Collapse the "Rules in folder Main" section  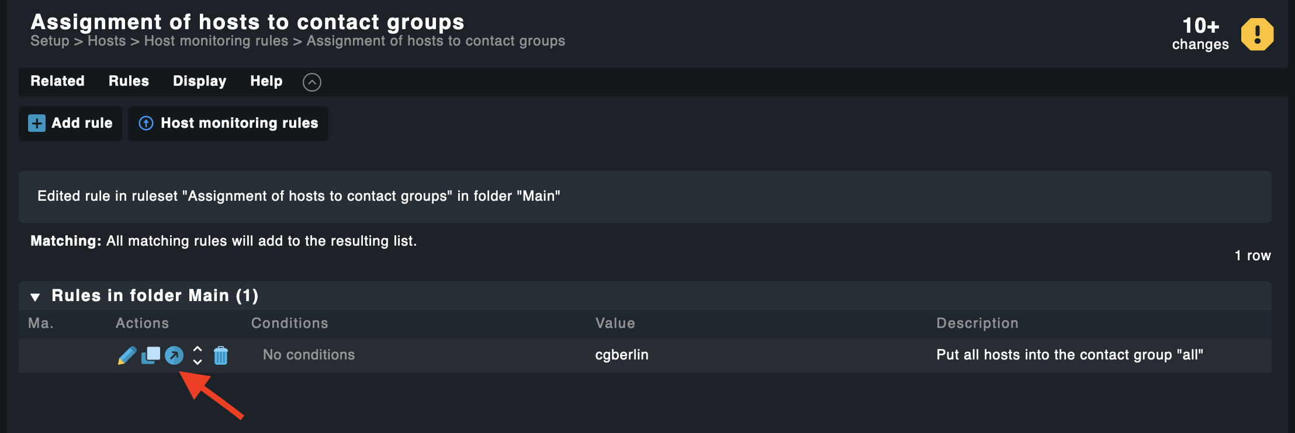[36, 296]
